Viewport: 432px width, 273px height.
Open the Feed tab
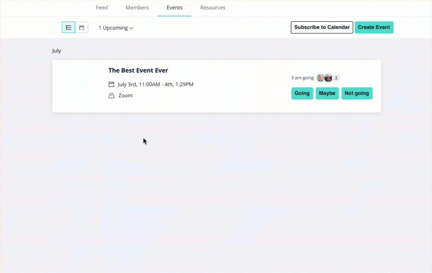pos(101,8)
